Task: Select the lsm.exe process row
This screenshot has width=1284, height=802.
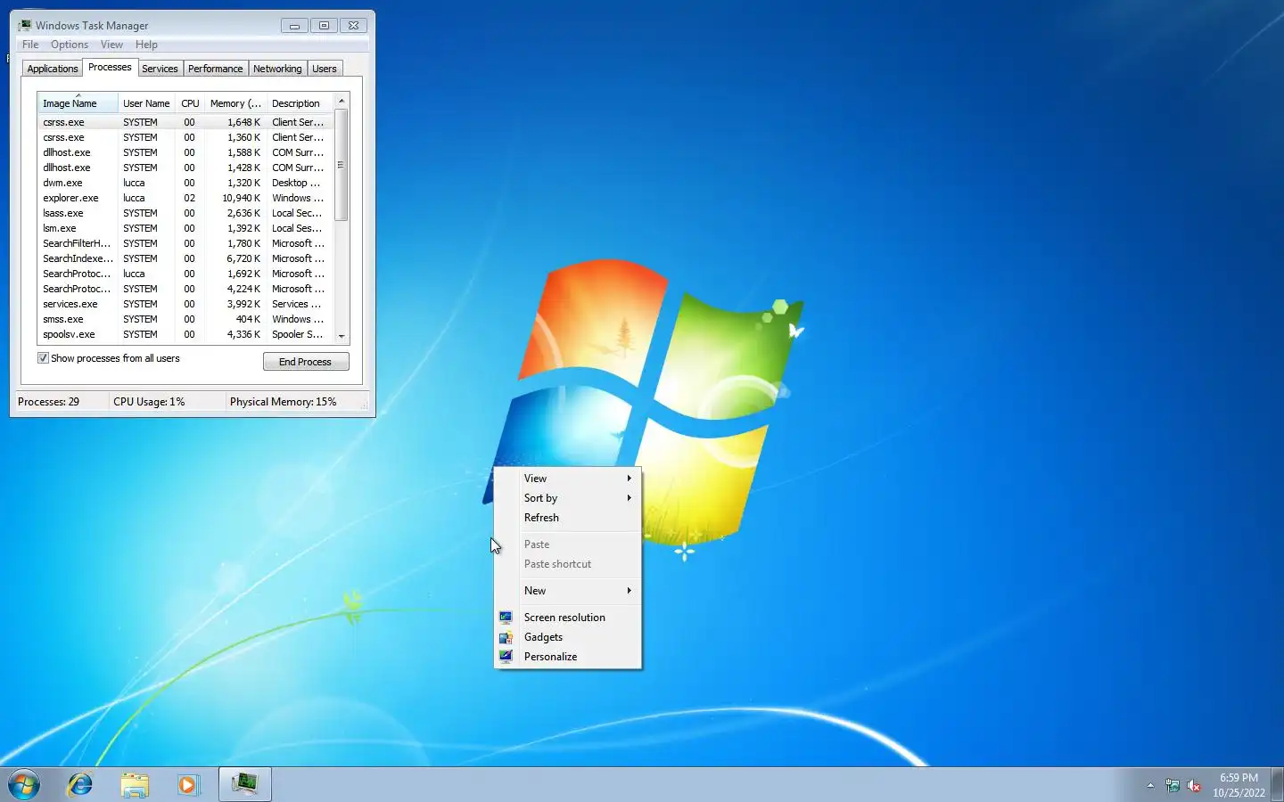Action: tap(185, 228)
